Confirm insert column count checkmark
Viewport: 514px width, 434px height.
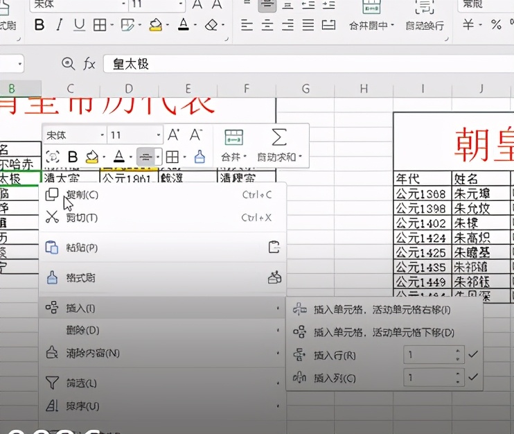click(x=473, y=377)
